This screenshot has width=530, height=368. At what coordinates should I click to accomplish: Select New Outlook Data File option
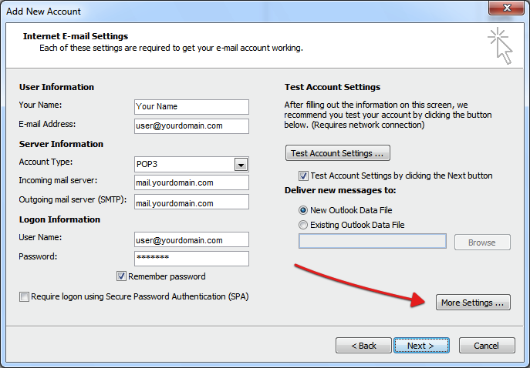303,210
